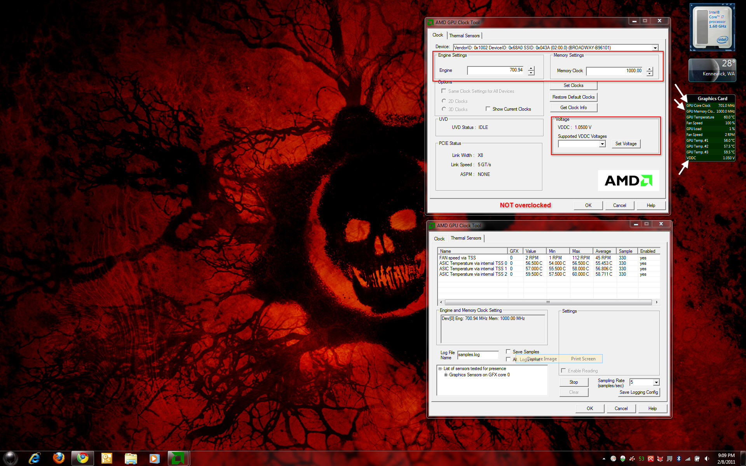Increase Memory Clock with up arrow
Viewport: 746px width, 466px height.
click(x=650, y=69)
